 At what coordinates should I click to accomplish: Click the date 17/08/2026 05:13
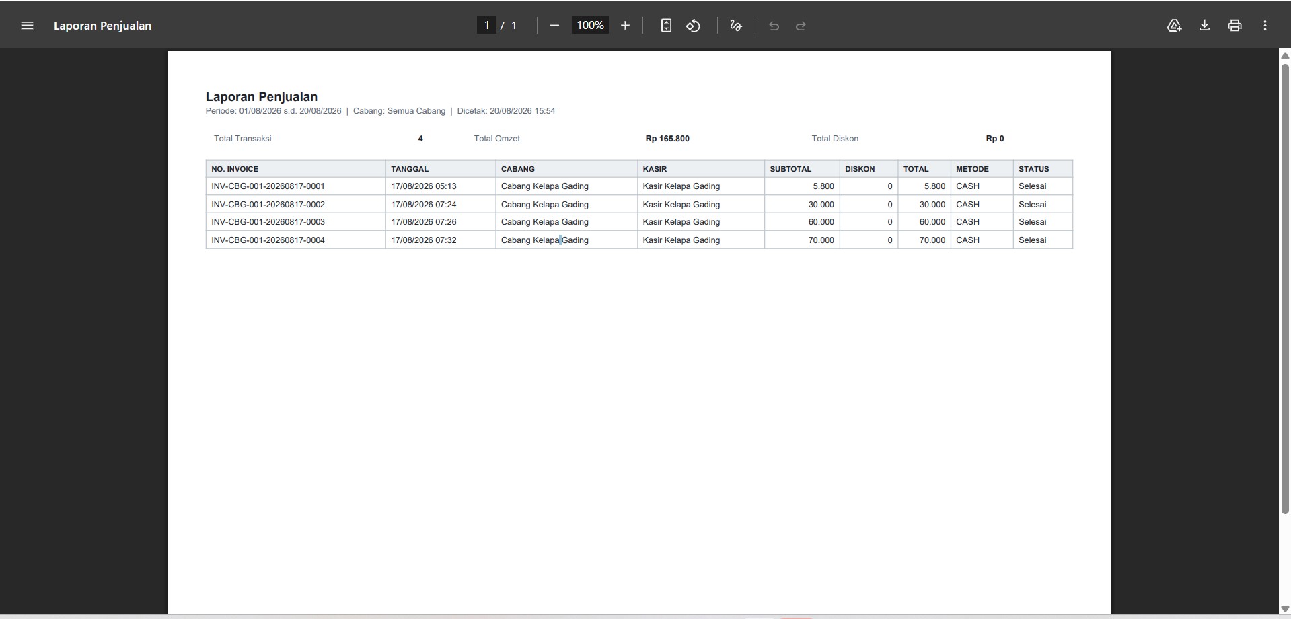[x=424, y=186]
